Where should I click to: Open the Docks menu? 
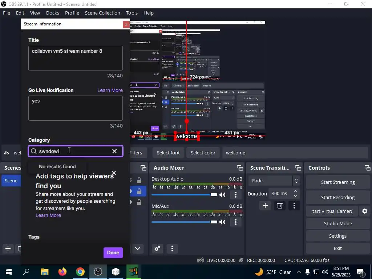[x=53, y=13]
